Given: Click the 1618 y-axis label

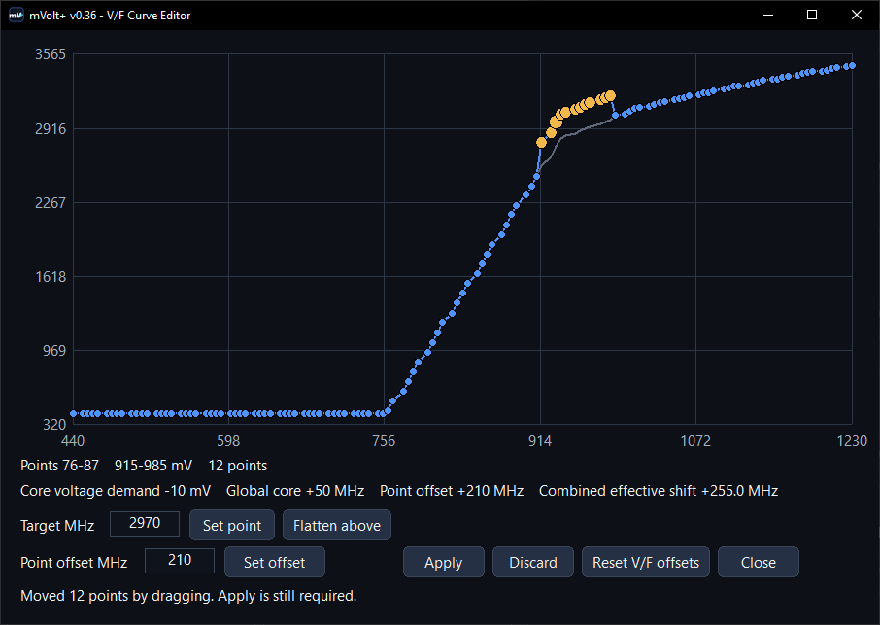Looking at the screenshot, I should 51,276.
